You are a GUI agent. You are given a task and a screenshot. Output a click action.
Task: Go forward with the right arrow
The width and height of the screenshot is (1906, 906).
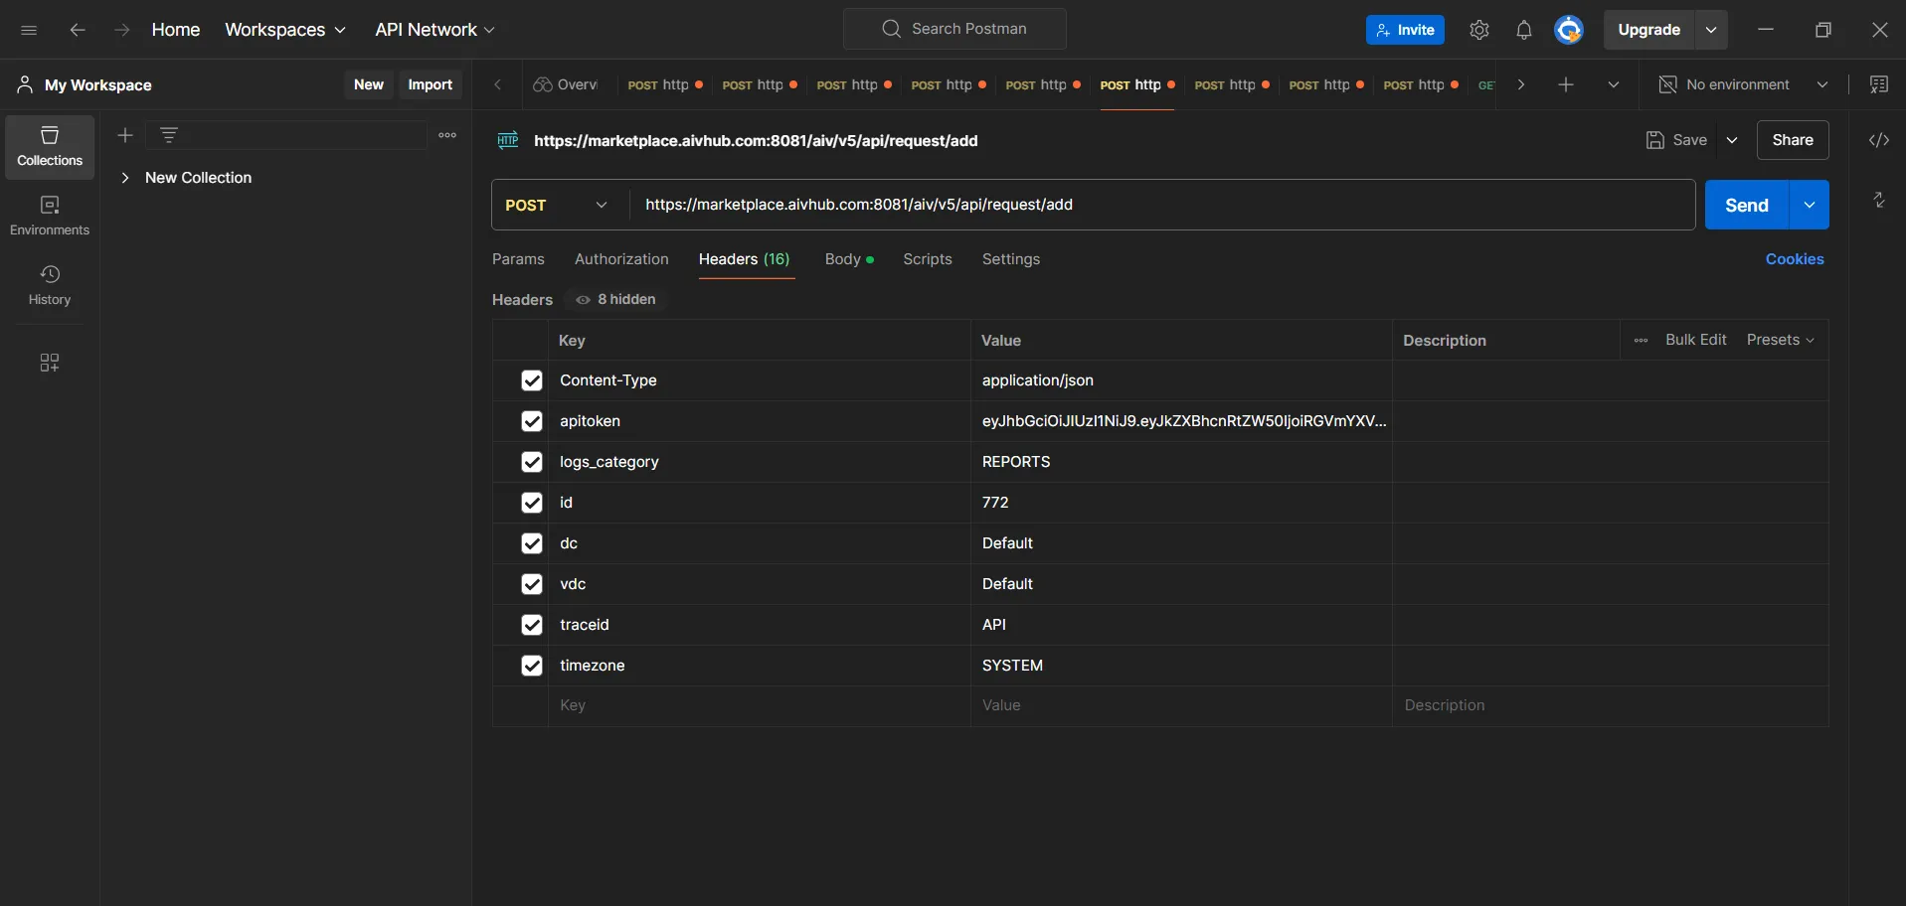[121, 30]
